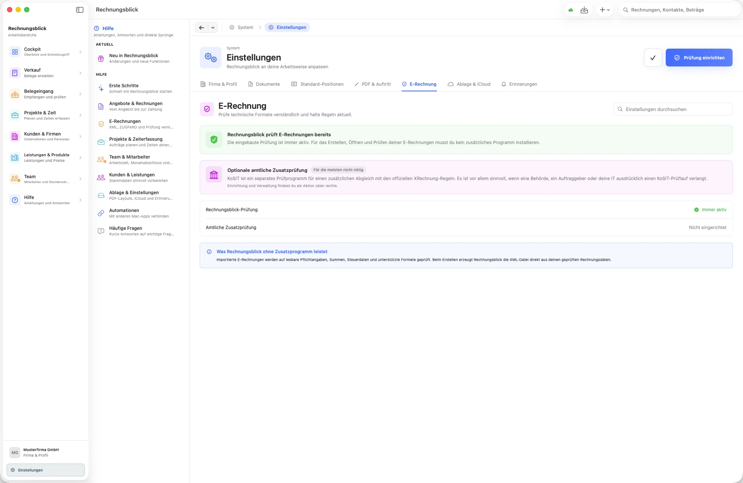Expand the Projekte & Zeit chevron
Viewport: 743px width, 483px height.
(80, 115)
